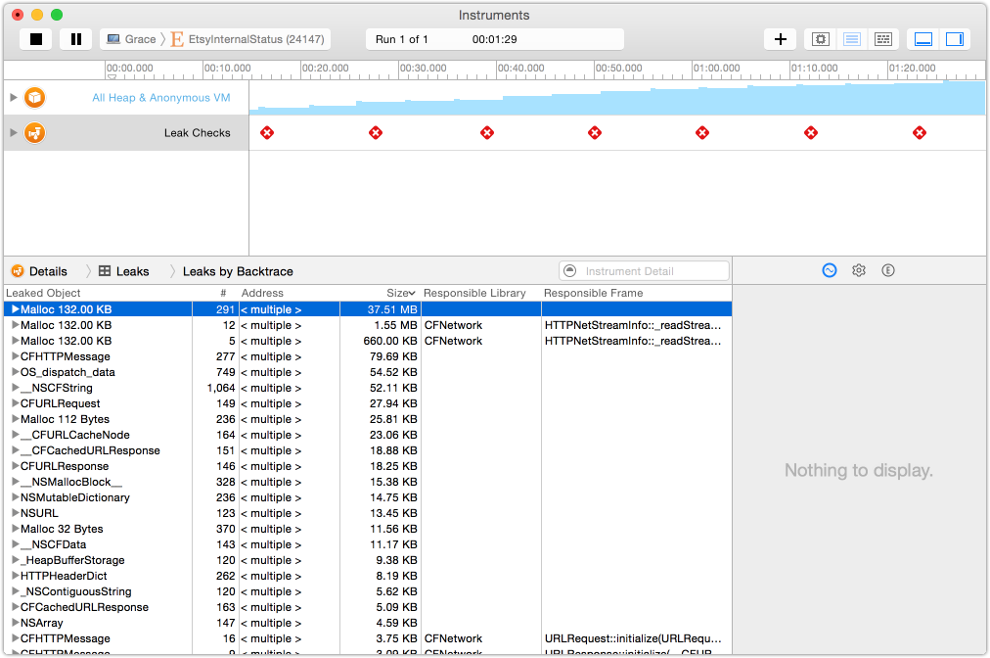This screenshot has width=990, height=658.
Task: Show the extended detail inspector tab
Action: point(888,270)
